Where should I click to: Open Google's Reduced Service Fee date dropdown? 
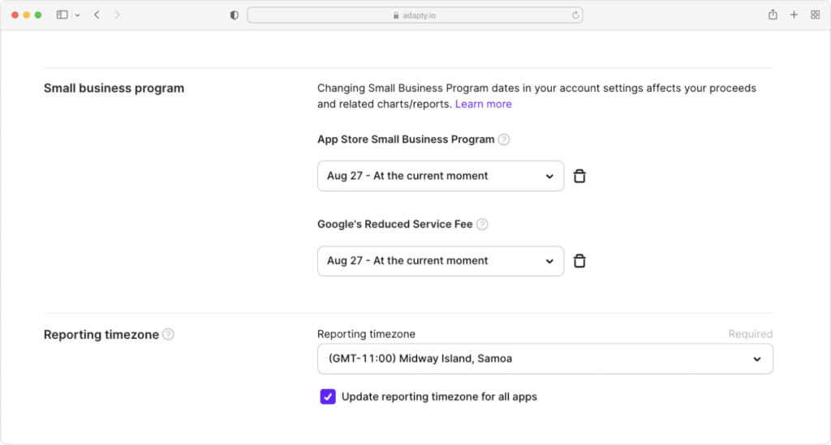click(441, 261)
